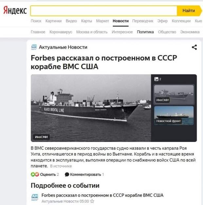Viewport: 203px width, 205px height.
Task: Open the Картинки tab
Action: click(53, 21)
